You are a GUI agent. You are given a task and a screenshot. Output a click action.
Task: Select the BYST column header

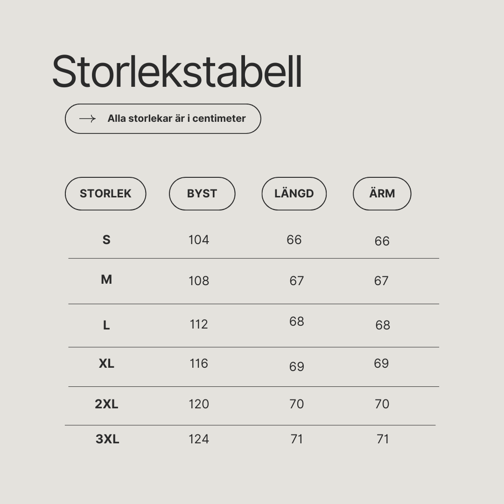202,194
